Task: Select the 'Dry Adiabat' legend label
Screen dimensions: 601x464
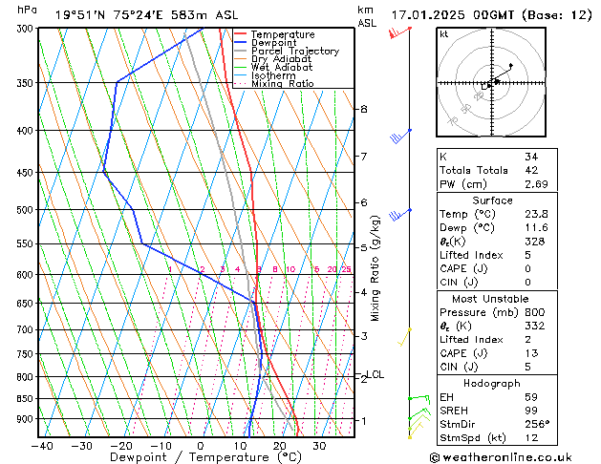Action: pyautogui.click(x=281, y=59)
